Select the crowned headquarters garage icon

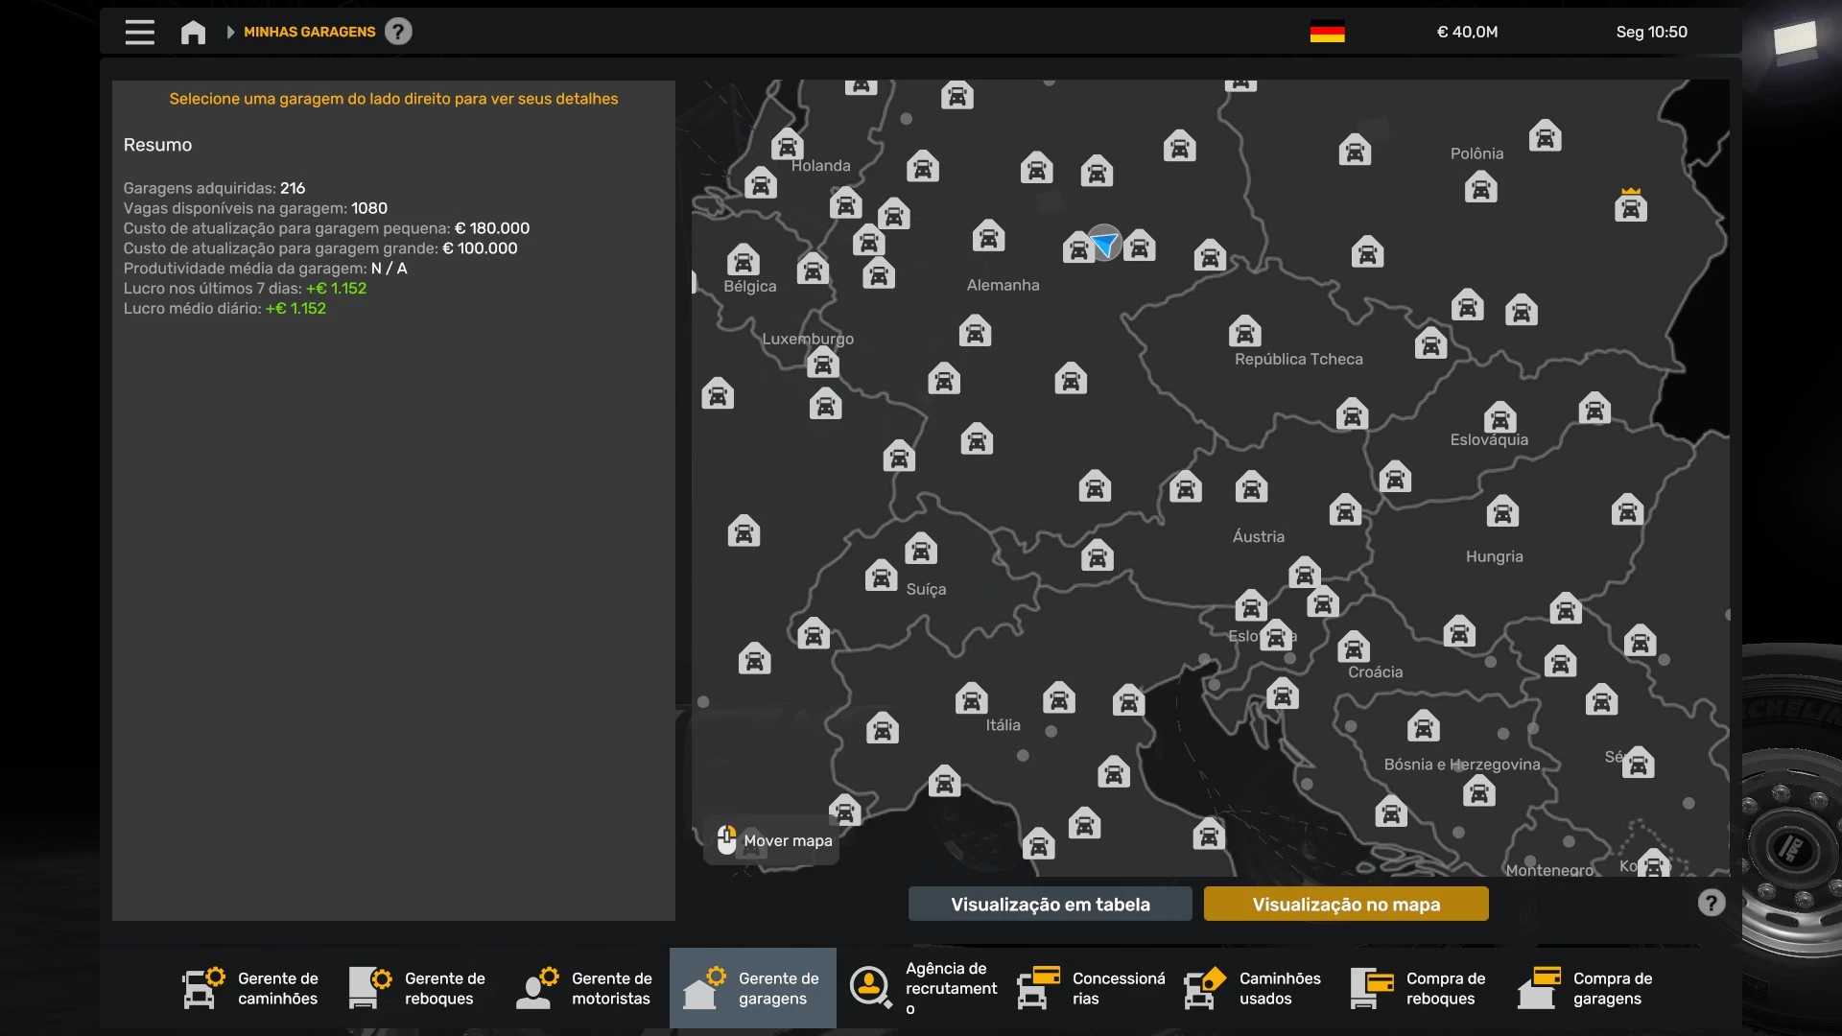(1630, 205)
